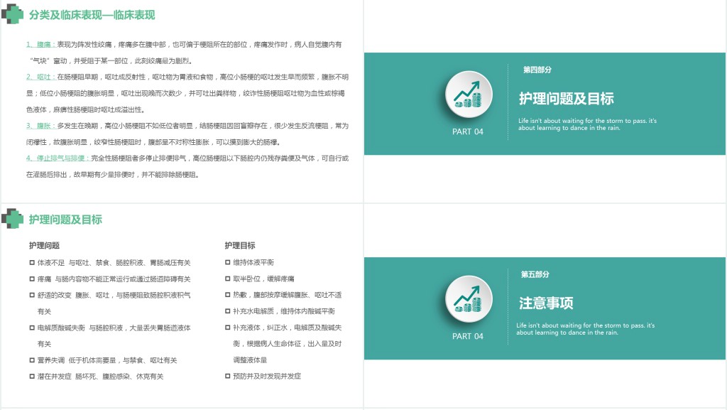Image resolution: width=727 pixels, height=410 pixels.
Task: Click the underlined 腹胀 link
Action: pyautogui.click(x=44, y=125)
